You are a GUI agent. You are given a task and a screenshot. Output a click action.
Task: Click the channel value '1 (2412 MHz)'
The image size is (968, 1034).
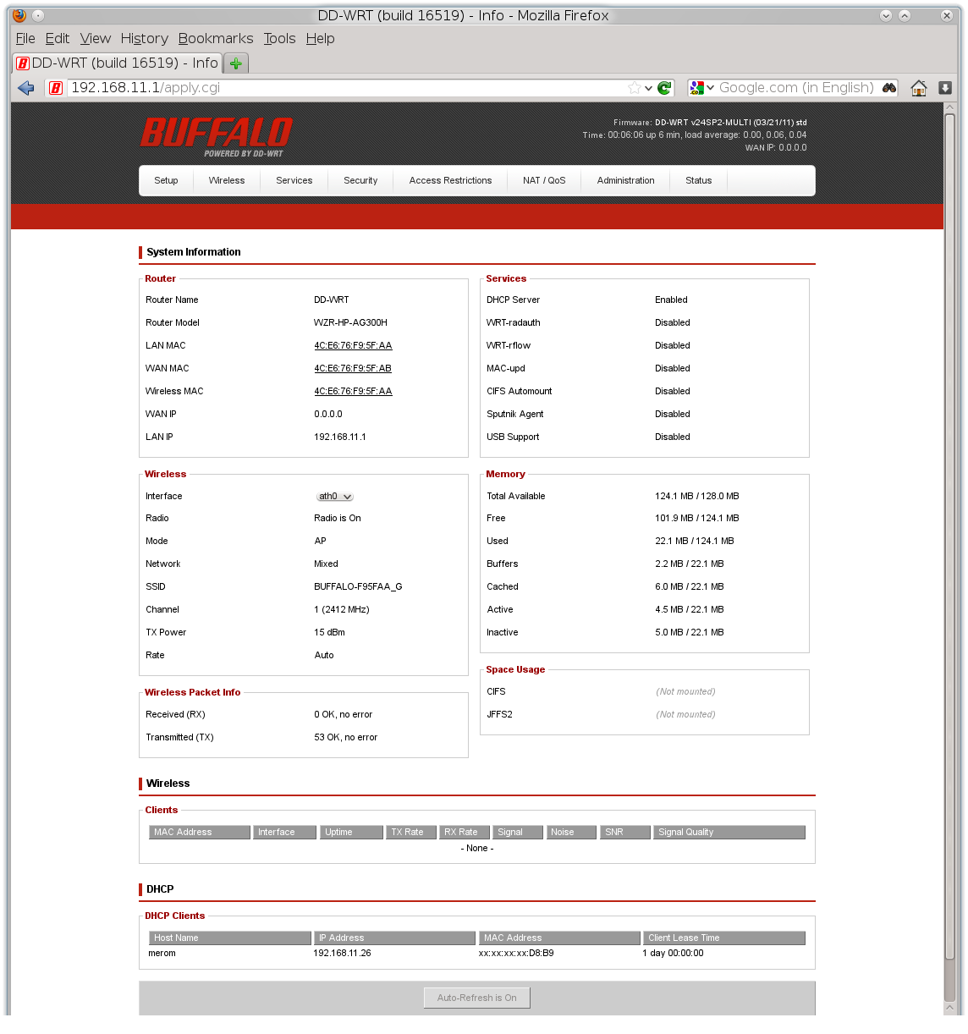pos(342,610)
